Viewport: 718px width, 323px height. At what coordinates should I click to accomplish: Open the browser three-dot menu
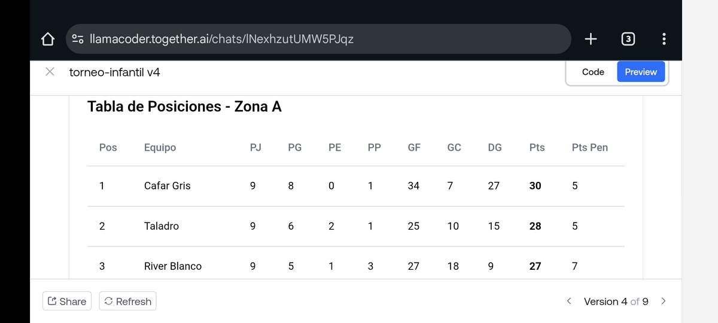663,39
